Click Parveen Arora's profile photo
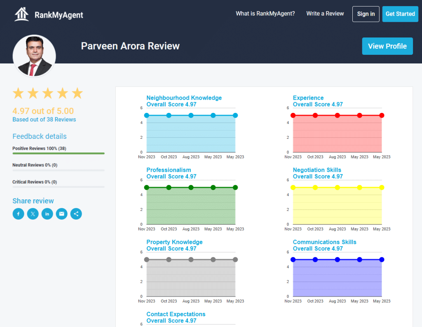The image size is (422, 327). click(x=34, y=56)
